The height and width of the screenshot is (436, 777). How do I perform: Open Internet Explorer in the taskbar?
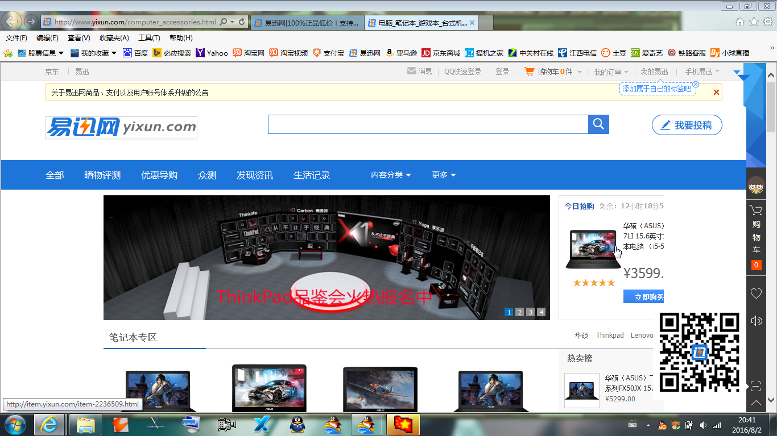(x=49, y=424)
